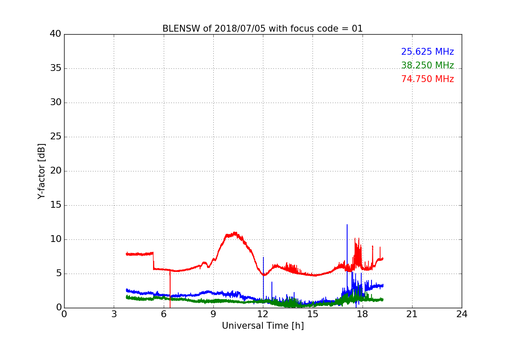This screenshot has width=513, height=342.
Task: Click the x-axis tick label 12
Action: [x=263, y=314]
